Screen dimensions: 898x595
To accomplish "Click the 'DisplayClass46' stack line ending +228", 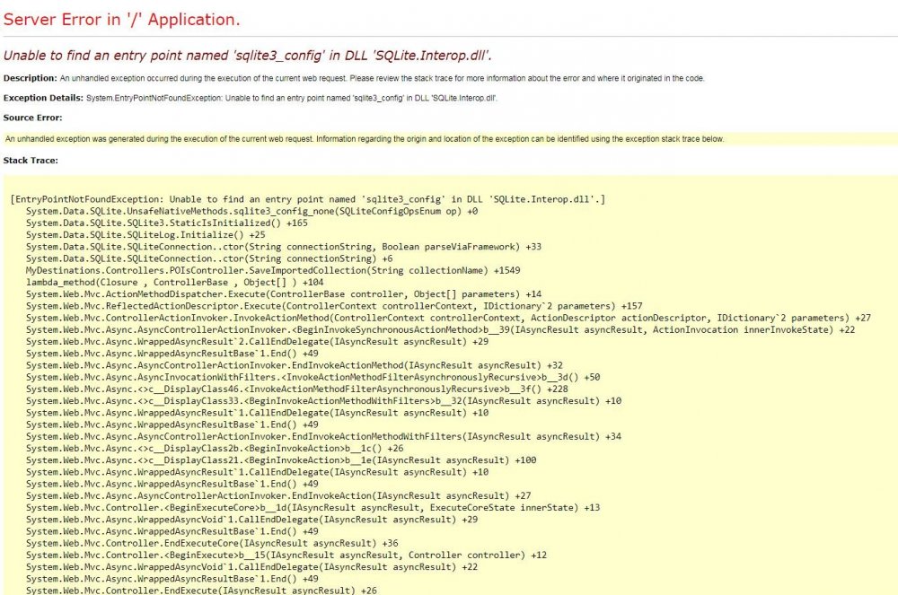I will (296, 389).
